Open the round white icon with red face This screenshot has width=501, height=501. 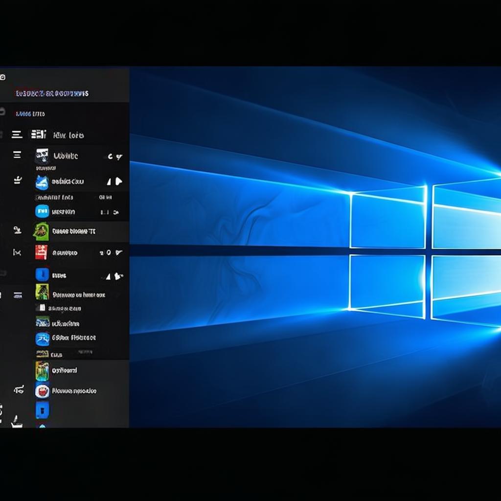coord(42,391)
